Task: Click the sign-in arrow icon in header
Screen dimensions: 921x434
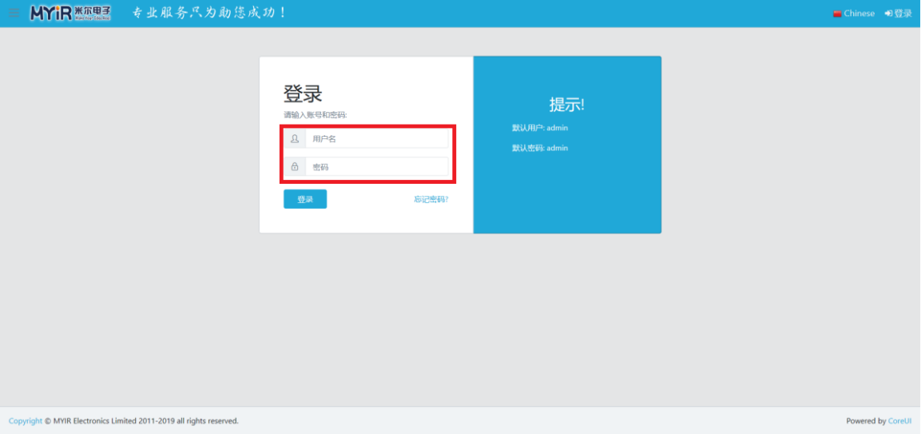Action: tap(888, 14)
